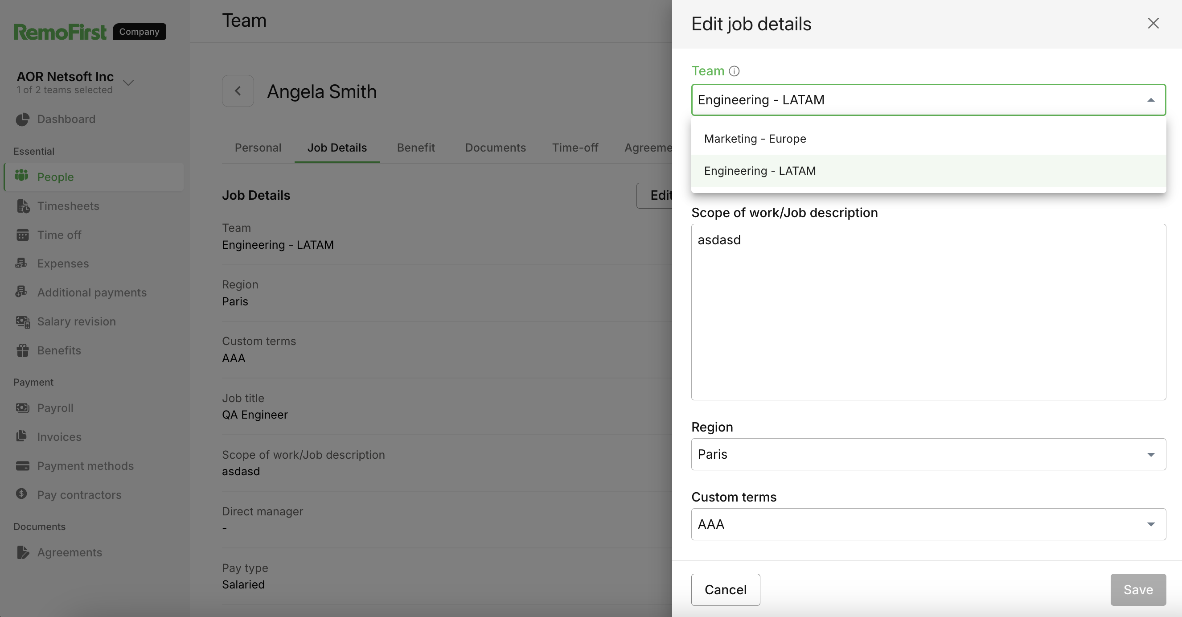1182x617 pixels.
Task: Click the Payment methods card icon
Action: coord(22,465)
